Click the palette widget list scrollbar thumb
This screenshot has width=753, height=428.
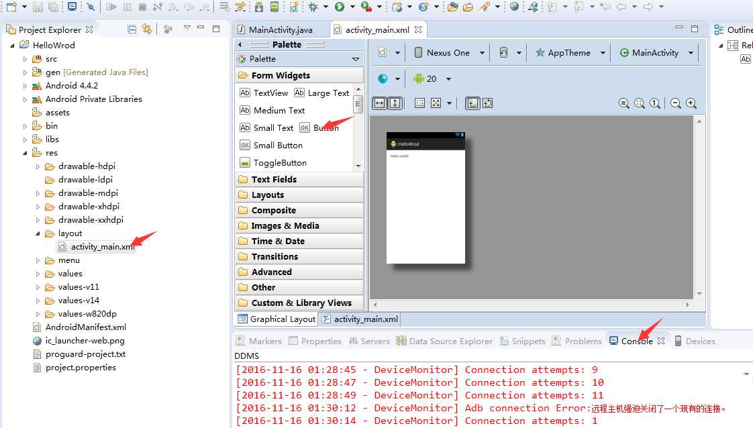357,103
